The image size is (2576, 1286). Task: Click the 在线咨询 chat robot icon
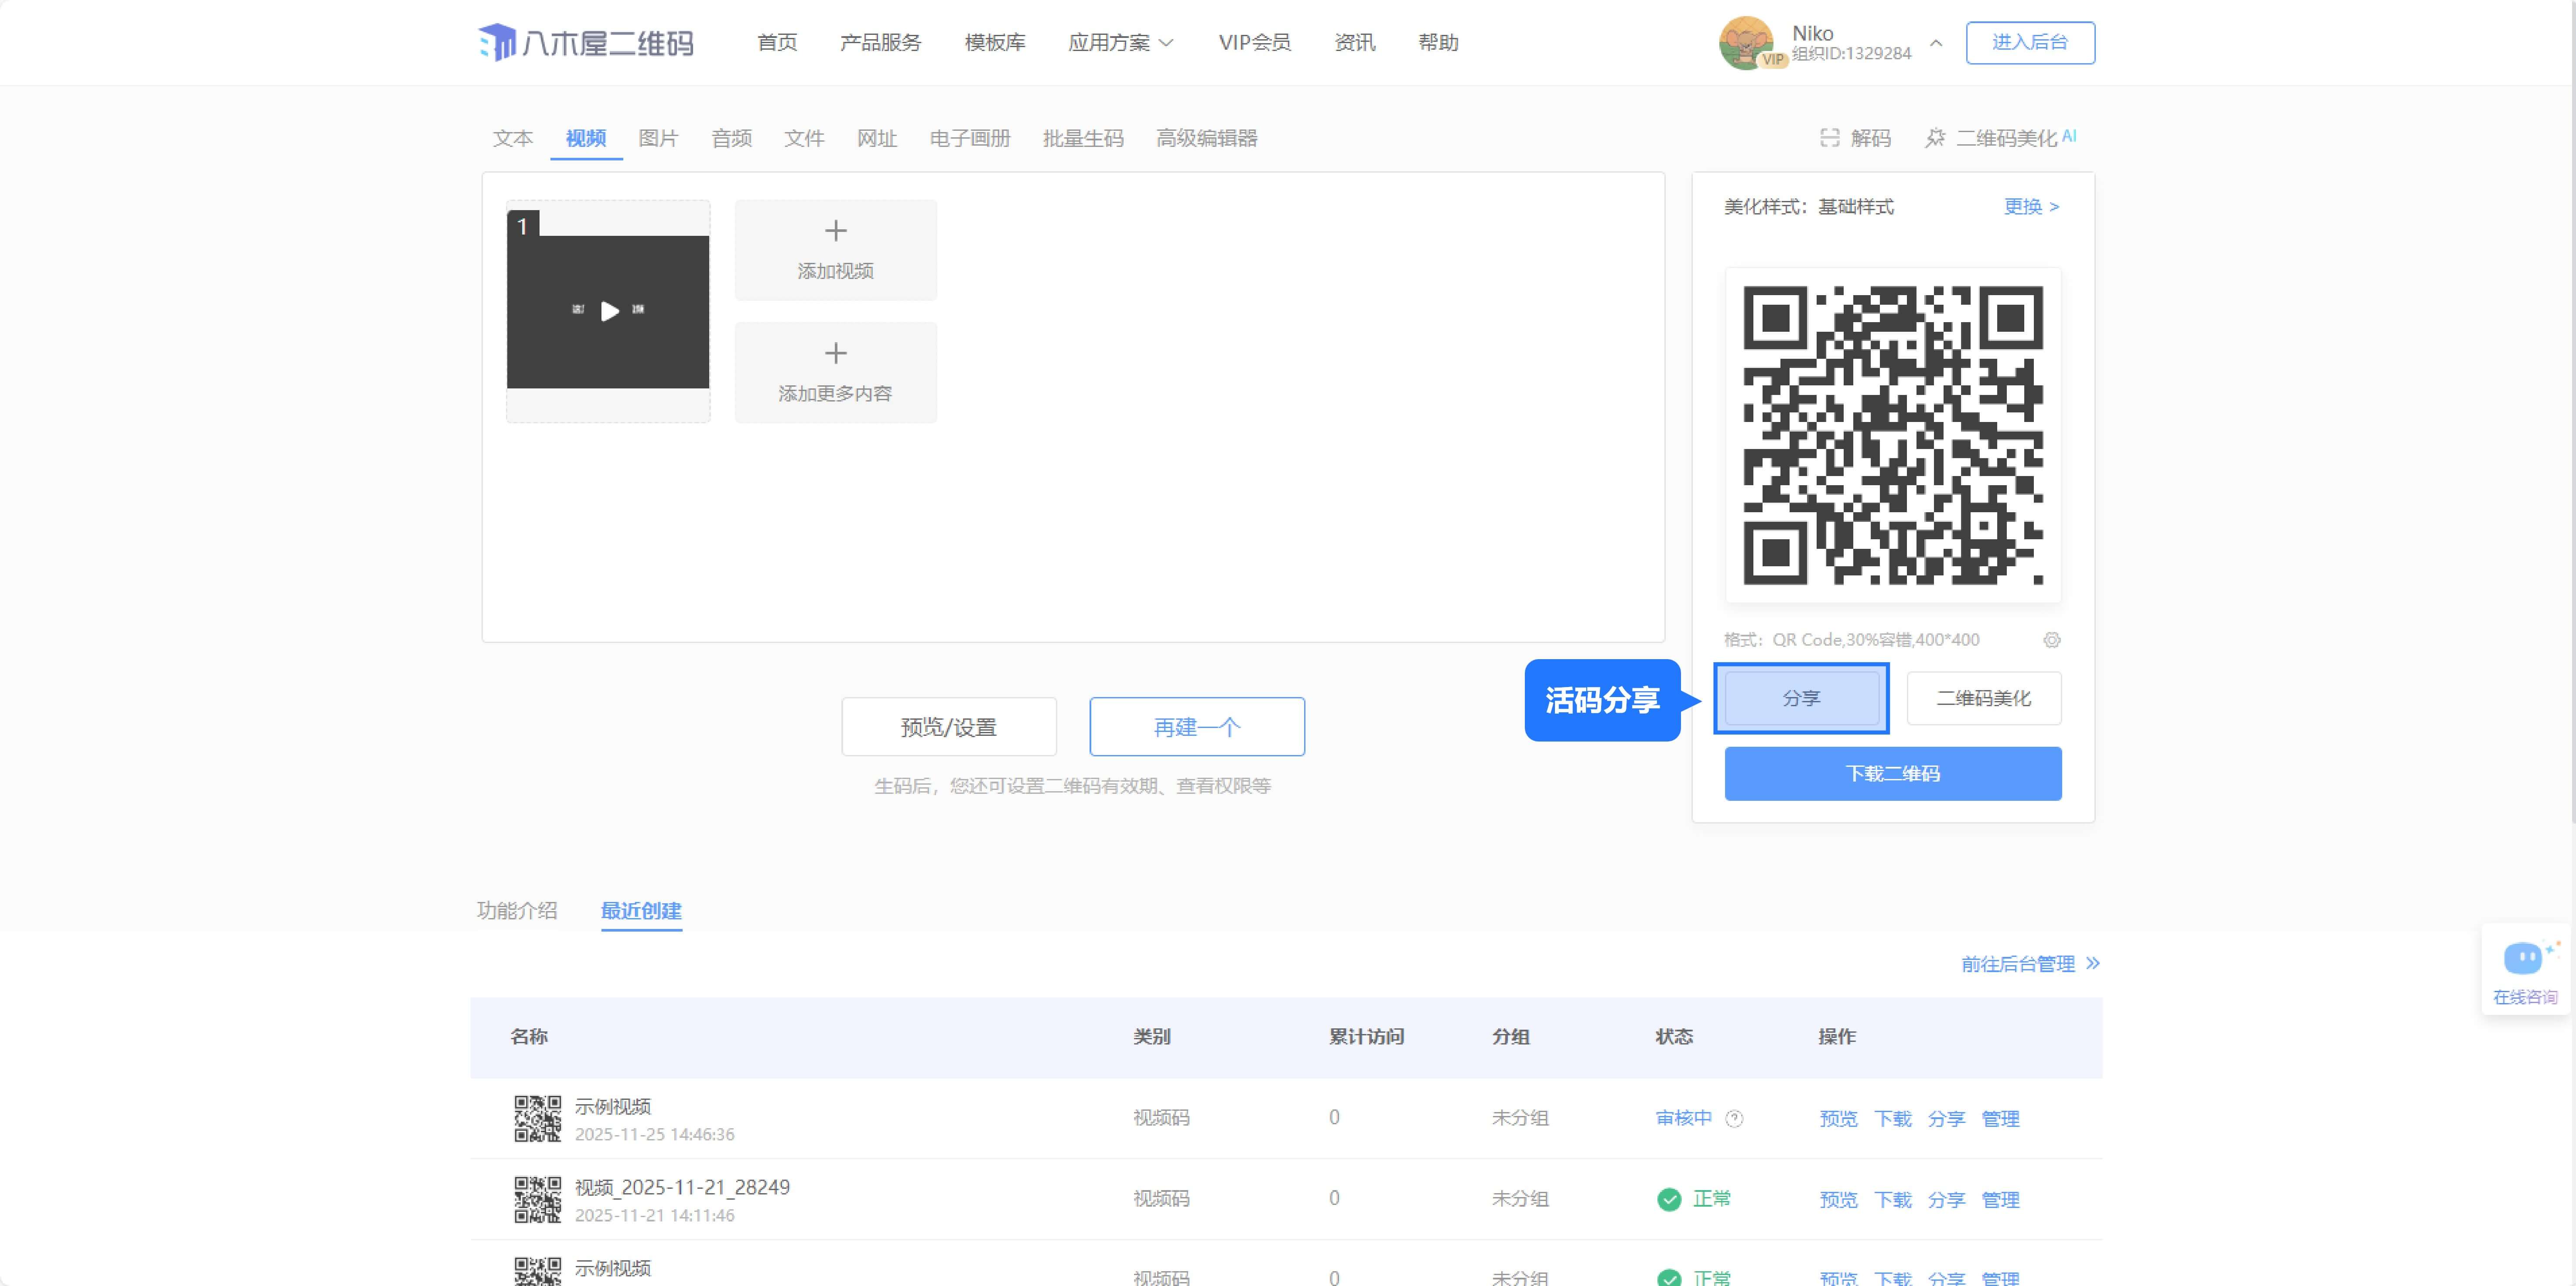coord(2523,959)
